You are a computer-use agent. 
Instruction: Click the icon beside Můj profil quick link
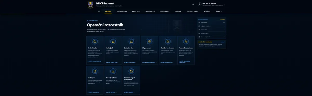click(199, 26)
